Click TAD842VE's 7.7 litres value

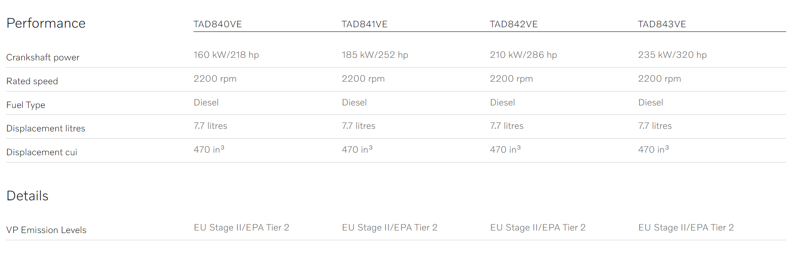(x=507, y=126)
